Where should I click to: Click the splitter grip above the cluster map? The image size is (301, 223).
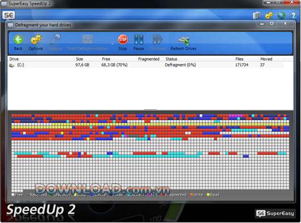[x=150, y=110]
